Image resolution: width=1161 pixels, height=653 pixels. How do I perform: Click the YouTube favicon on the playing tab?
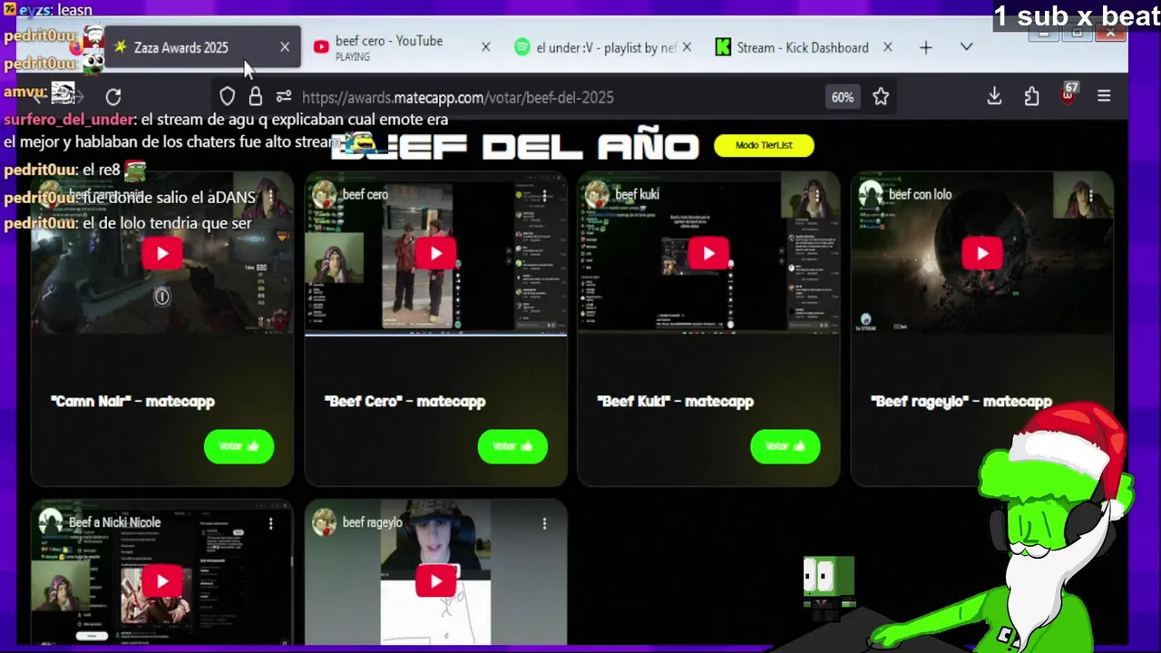pos(321,47)
